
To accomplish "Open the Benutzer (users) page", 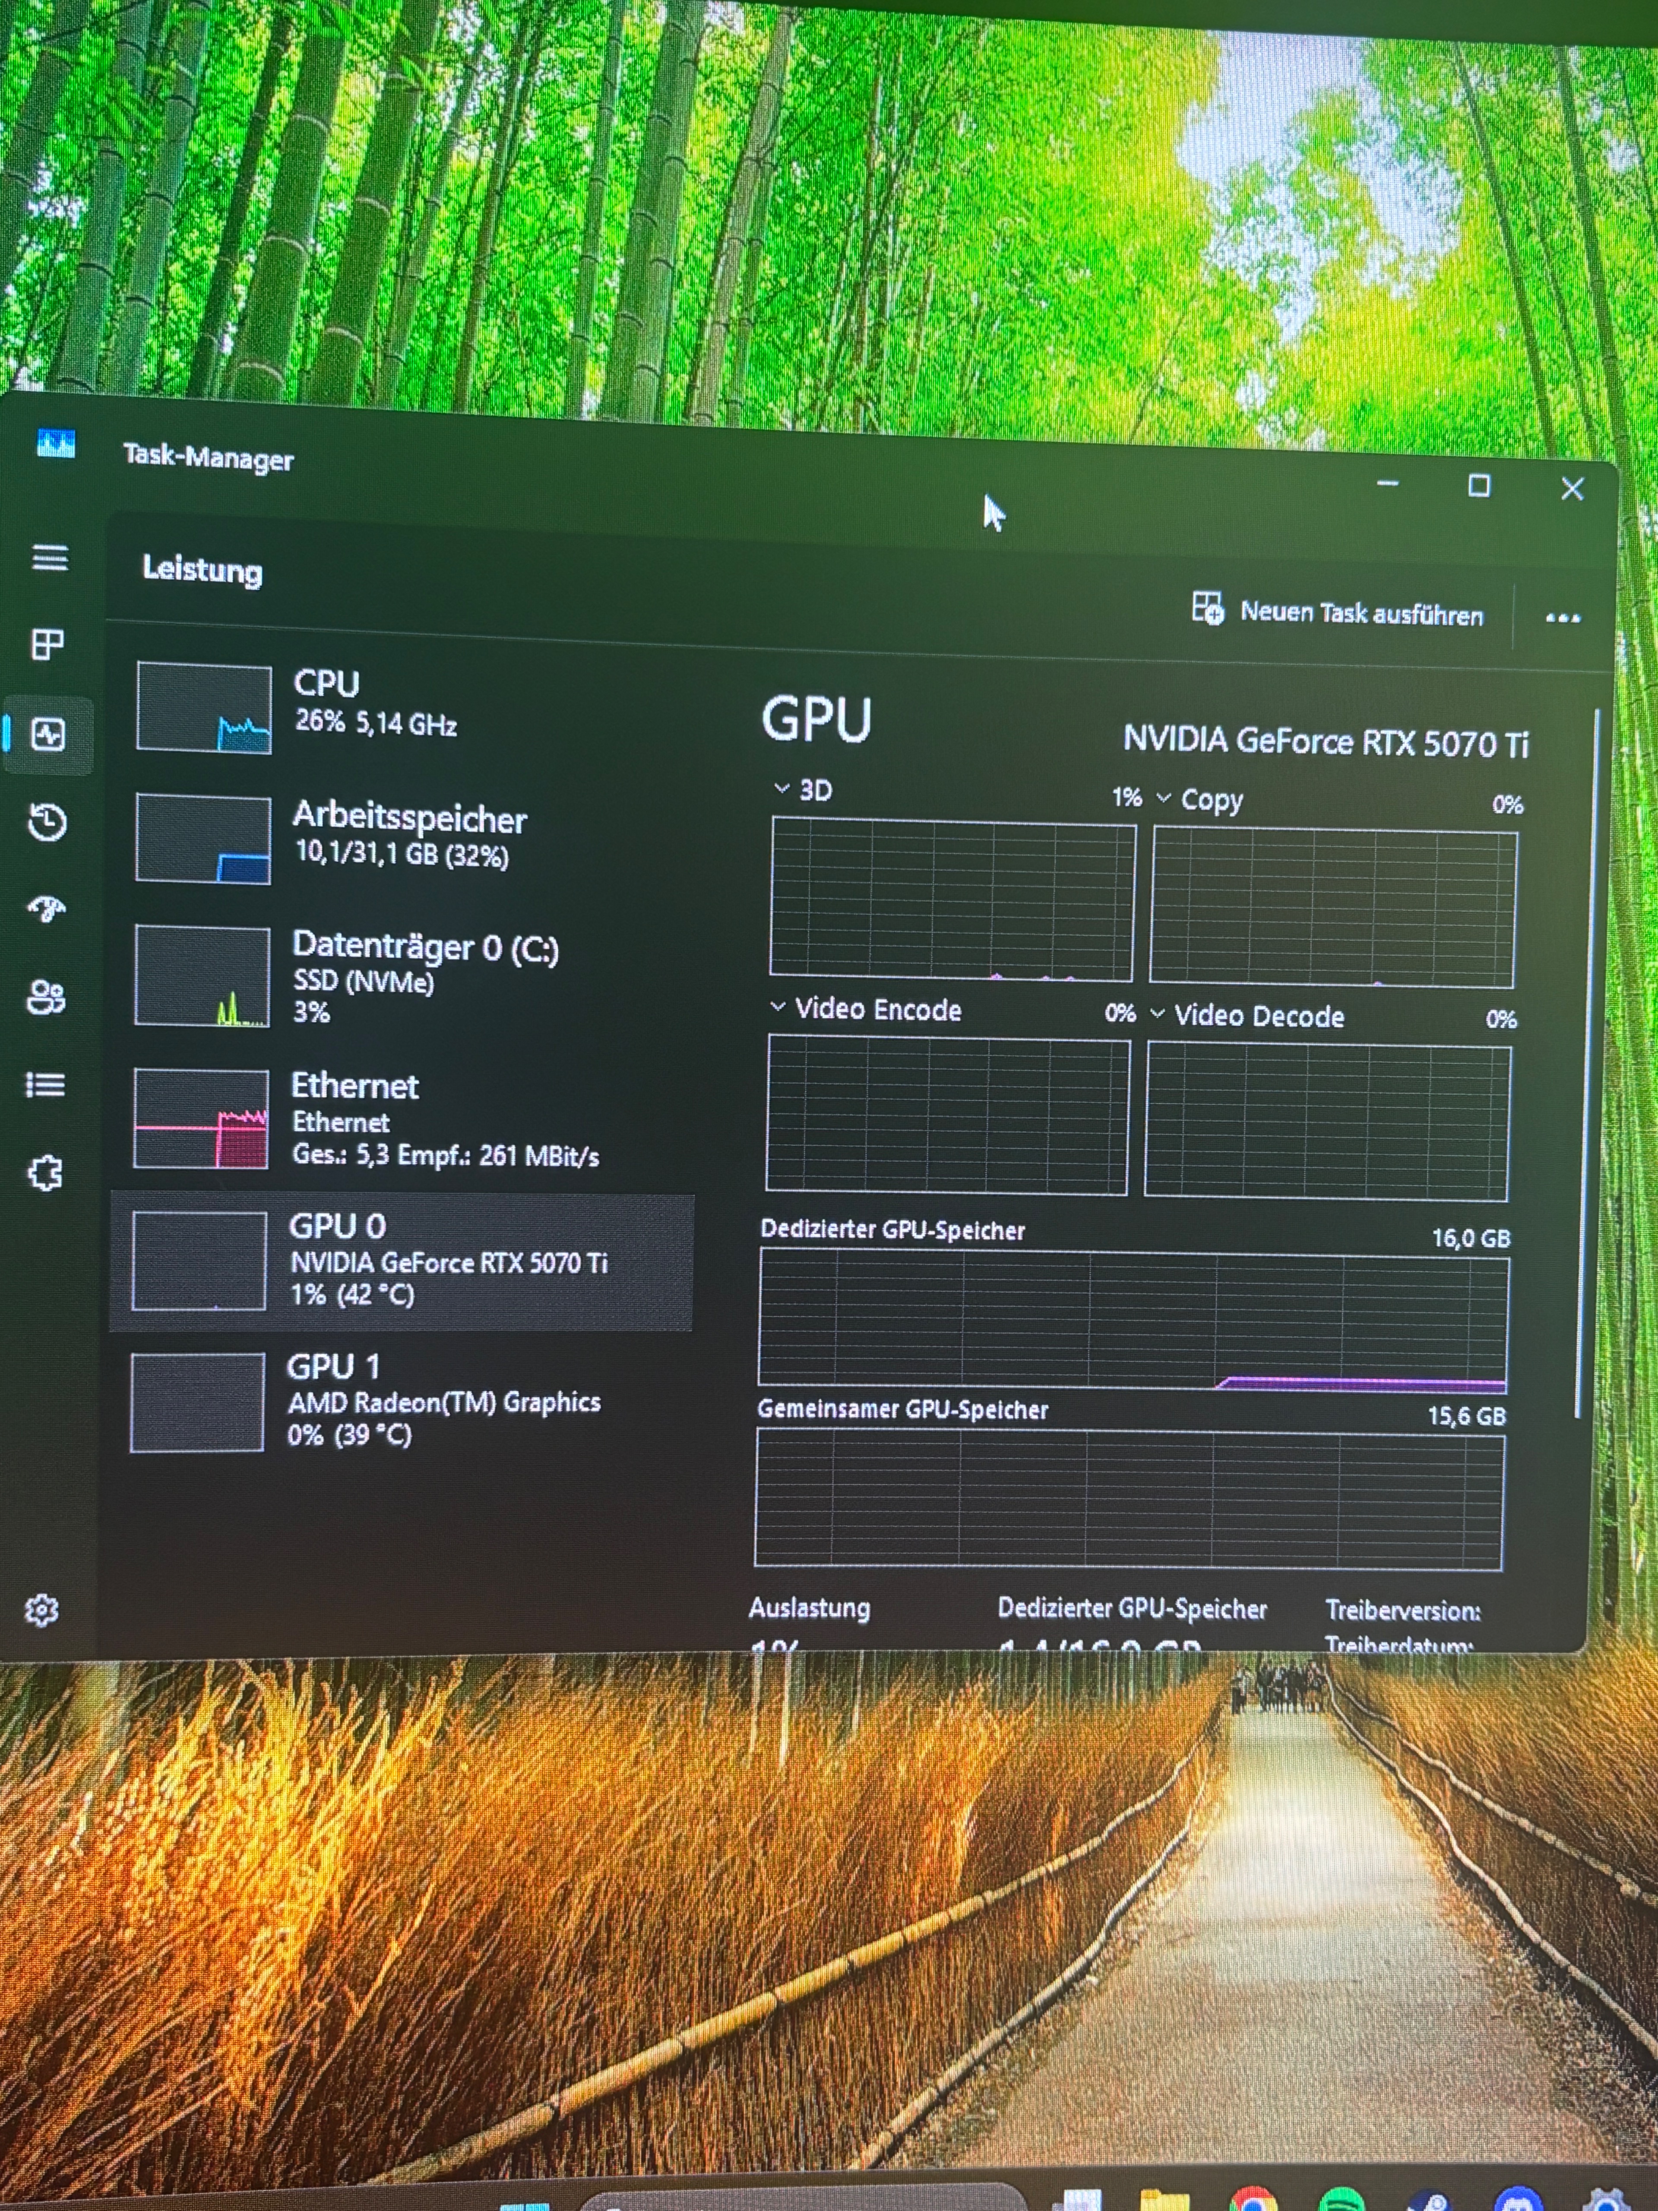I will (x=46, y=997).
